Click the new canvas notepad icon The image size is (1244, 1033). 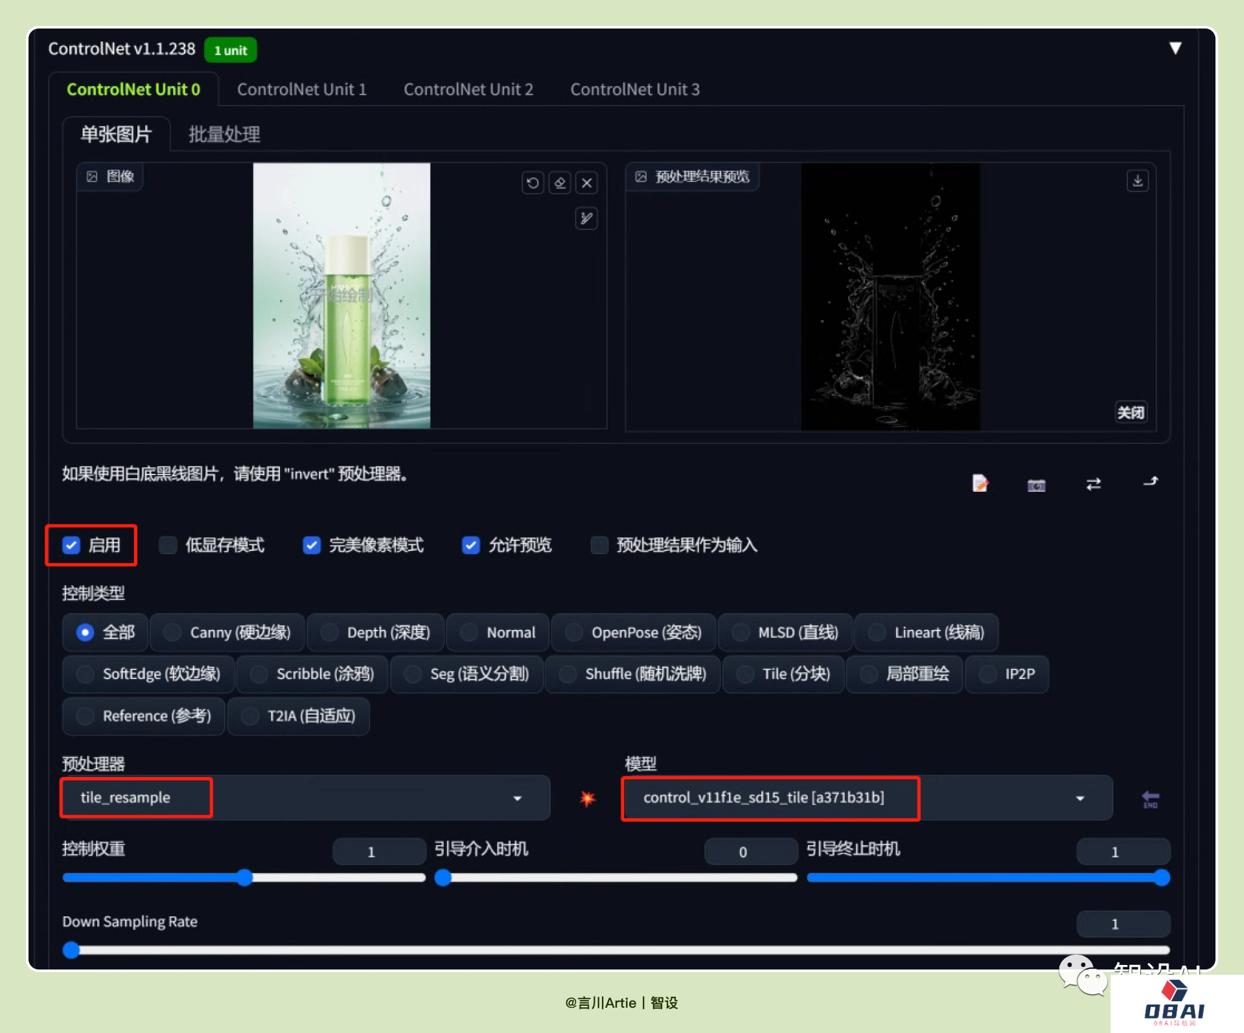pos(980,483)
